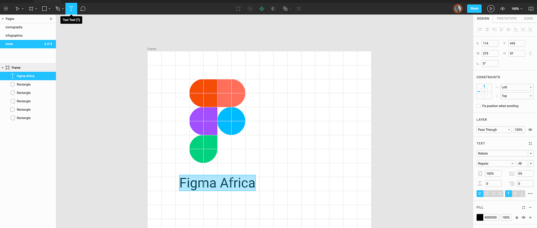
Task: Open Pass Through blend mode dropdown
Action: [x=494, y=130]
